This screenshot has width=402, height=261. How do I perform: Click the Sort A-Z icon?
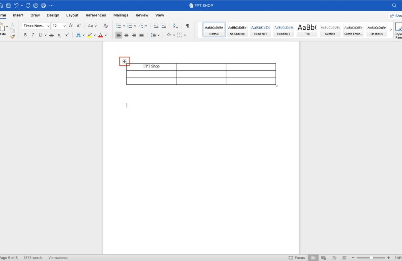(176, 26)
